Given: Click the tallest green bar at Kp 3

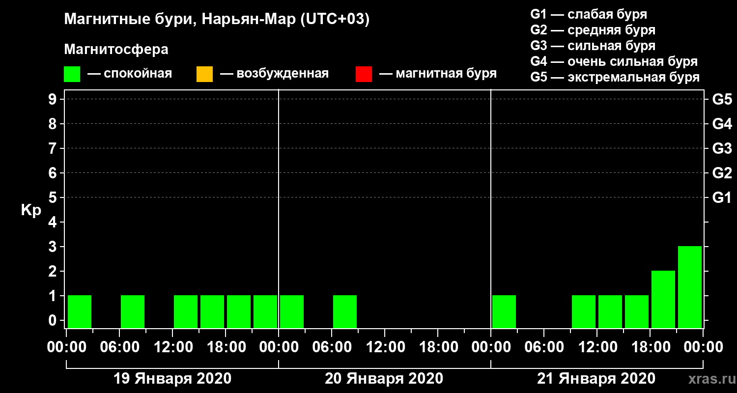Looking at the screenshot, I should click(x=690, y=287).
